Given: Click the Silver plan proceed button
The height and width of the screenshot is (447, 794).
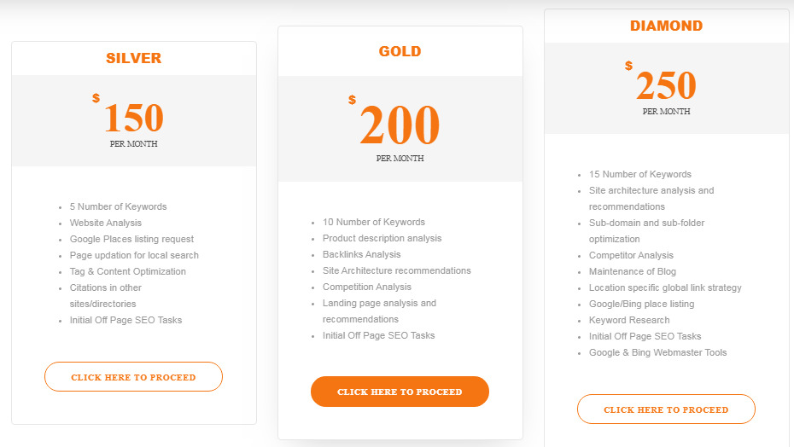Looking at the screenshot, I should point(134,377).
